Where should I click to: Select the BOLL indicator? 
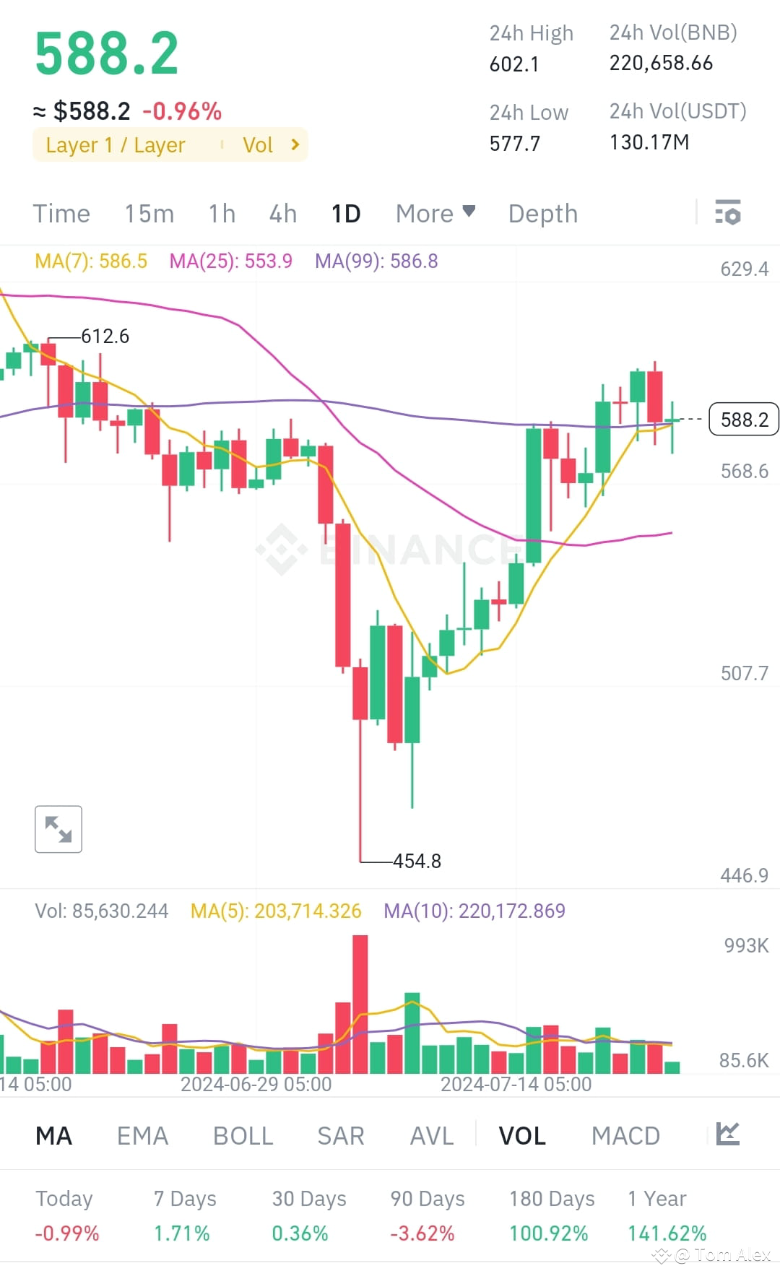click(x=243, y=1135)
